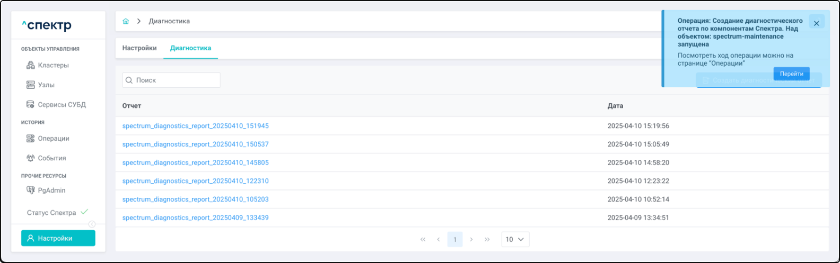Open Кластеры in the sidebar

(53, 65)
